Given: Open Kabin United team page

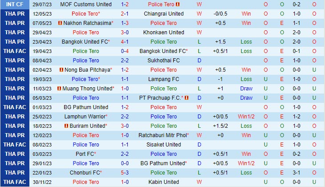Looking at the screenshot, I should click(x=163, y=182).
